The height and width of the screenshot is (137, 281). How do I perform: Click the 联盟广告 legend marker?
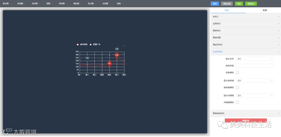91,44
